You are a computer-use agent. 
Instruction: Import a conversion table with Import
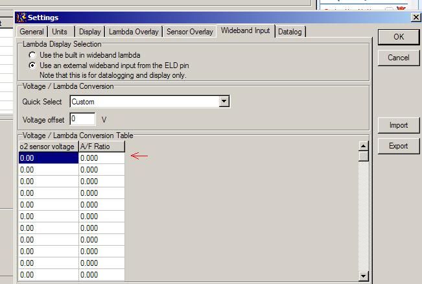[x=398, y=125]
